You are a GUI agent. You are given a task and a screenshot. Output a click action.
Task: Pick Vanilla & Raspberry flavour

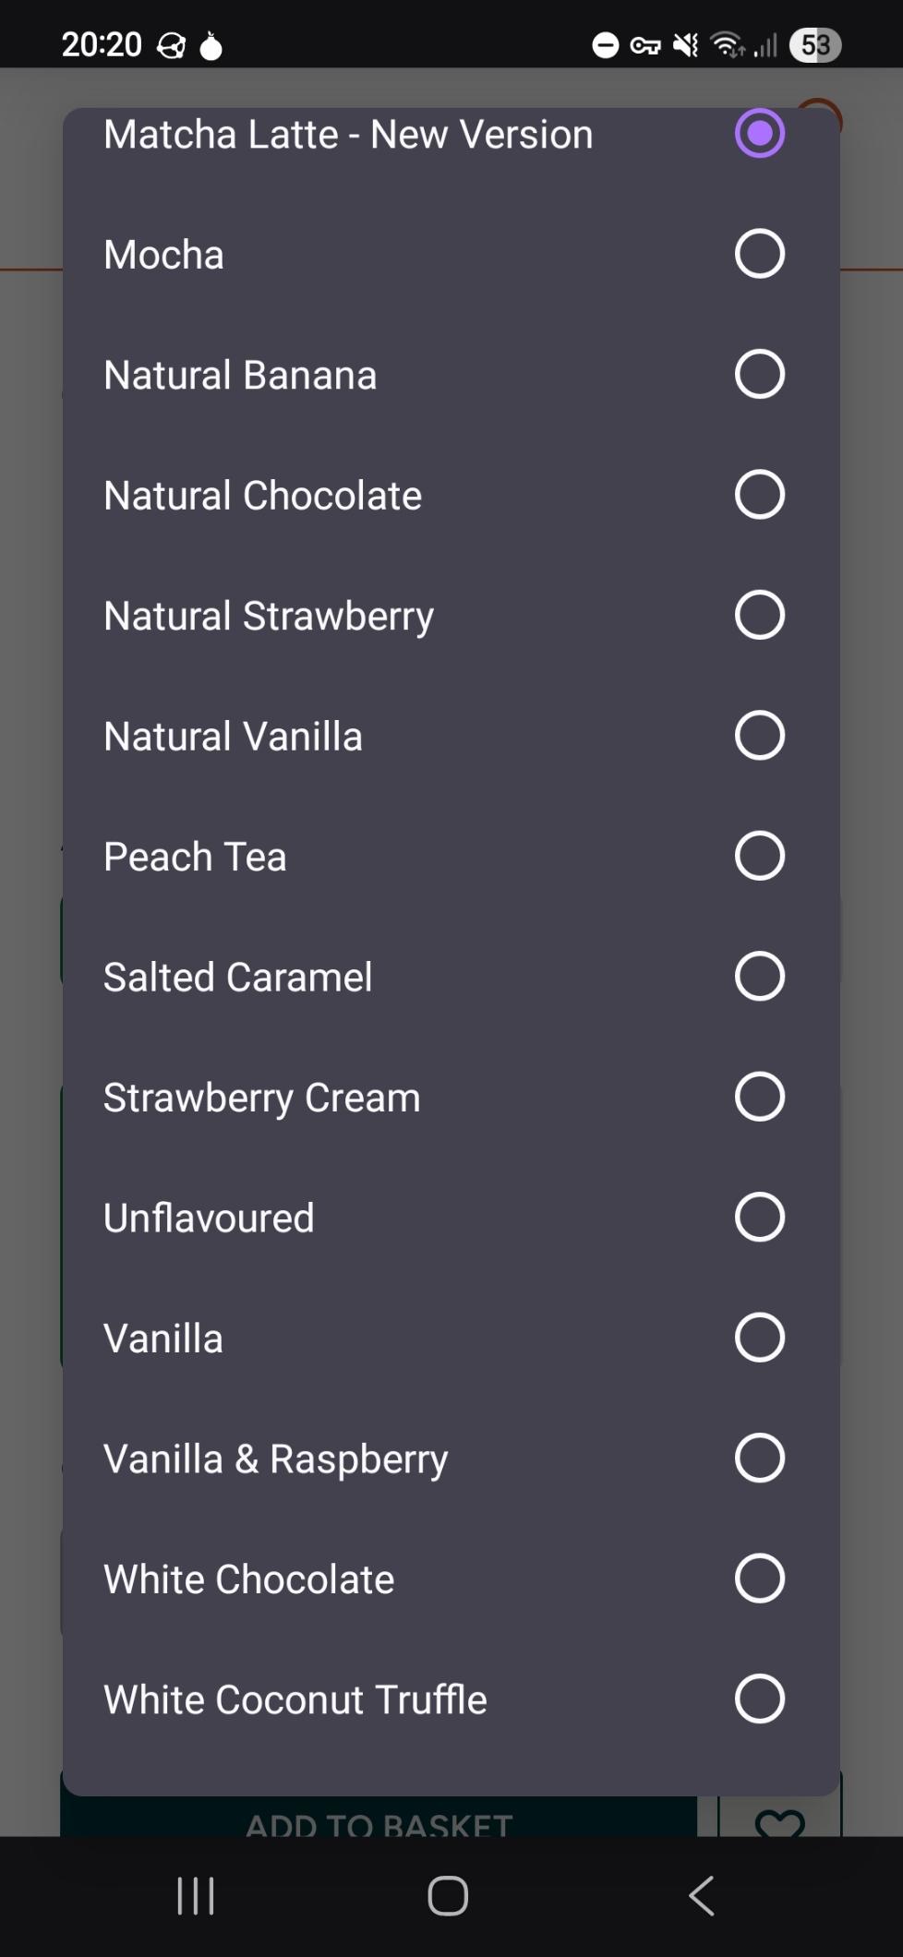(x=759, y=1458)
